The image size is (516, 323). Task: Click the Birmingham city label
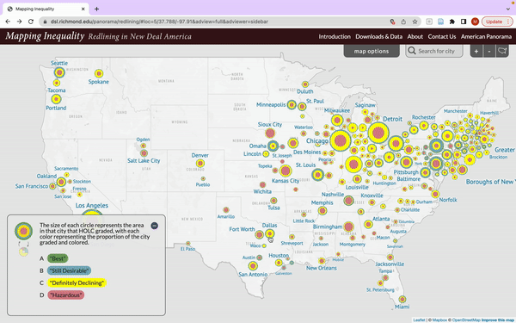point(328,227)
